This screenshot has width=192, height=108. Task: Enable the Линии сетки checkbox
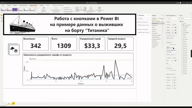pyautogui.click(x=63, y=8)
